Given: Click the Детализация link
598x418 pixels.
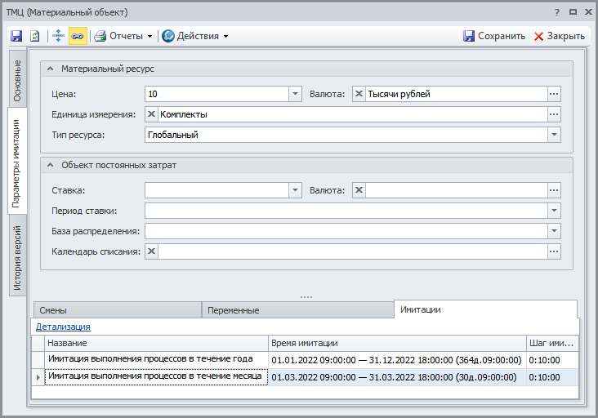Looking at the screenshot, I should tap(63, 327).
